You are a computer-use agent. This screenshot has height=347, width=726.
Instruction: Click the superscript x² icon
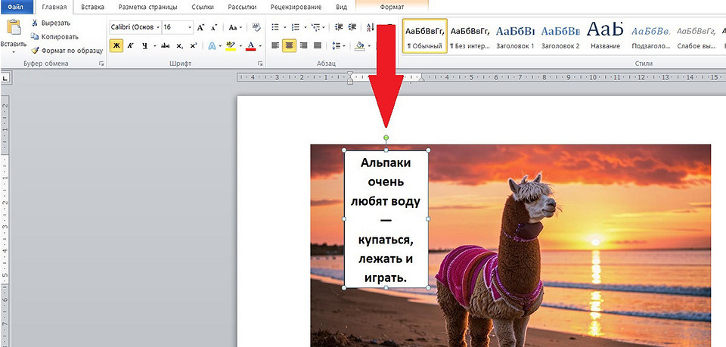coord(193,45)
